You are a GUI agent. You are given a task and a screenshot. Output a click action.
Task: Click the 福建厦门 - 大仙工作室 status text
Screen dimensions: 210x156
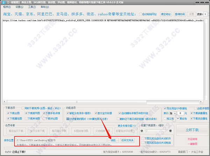coord(191,152)
